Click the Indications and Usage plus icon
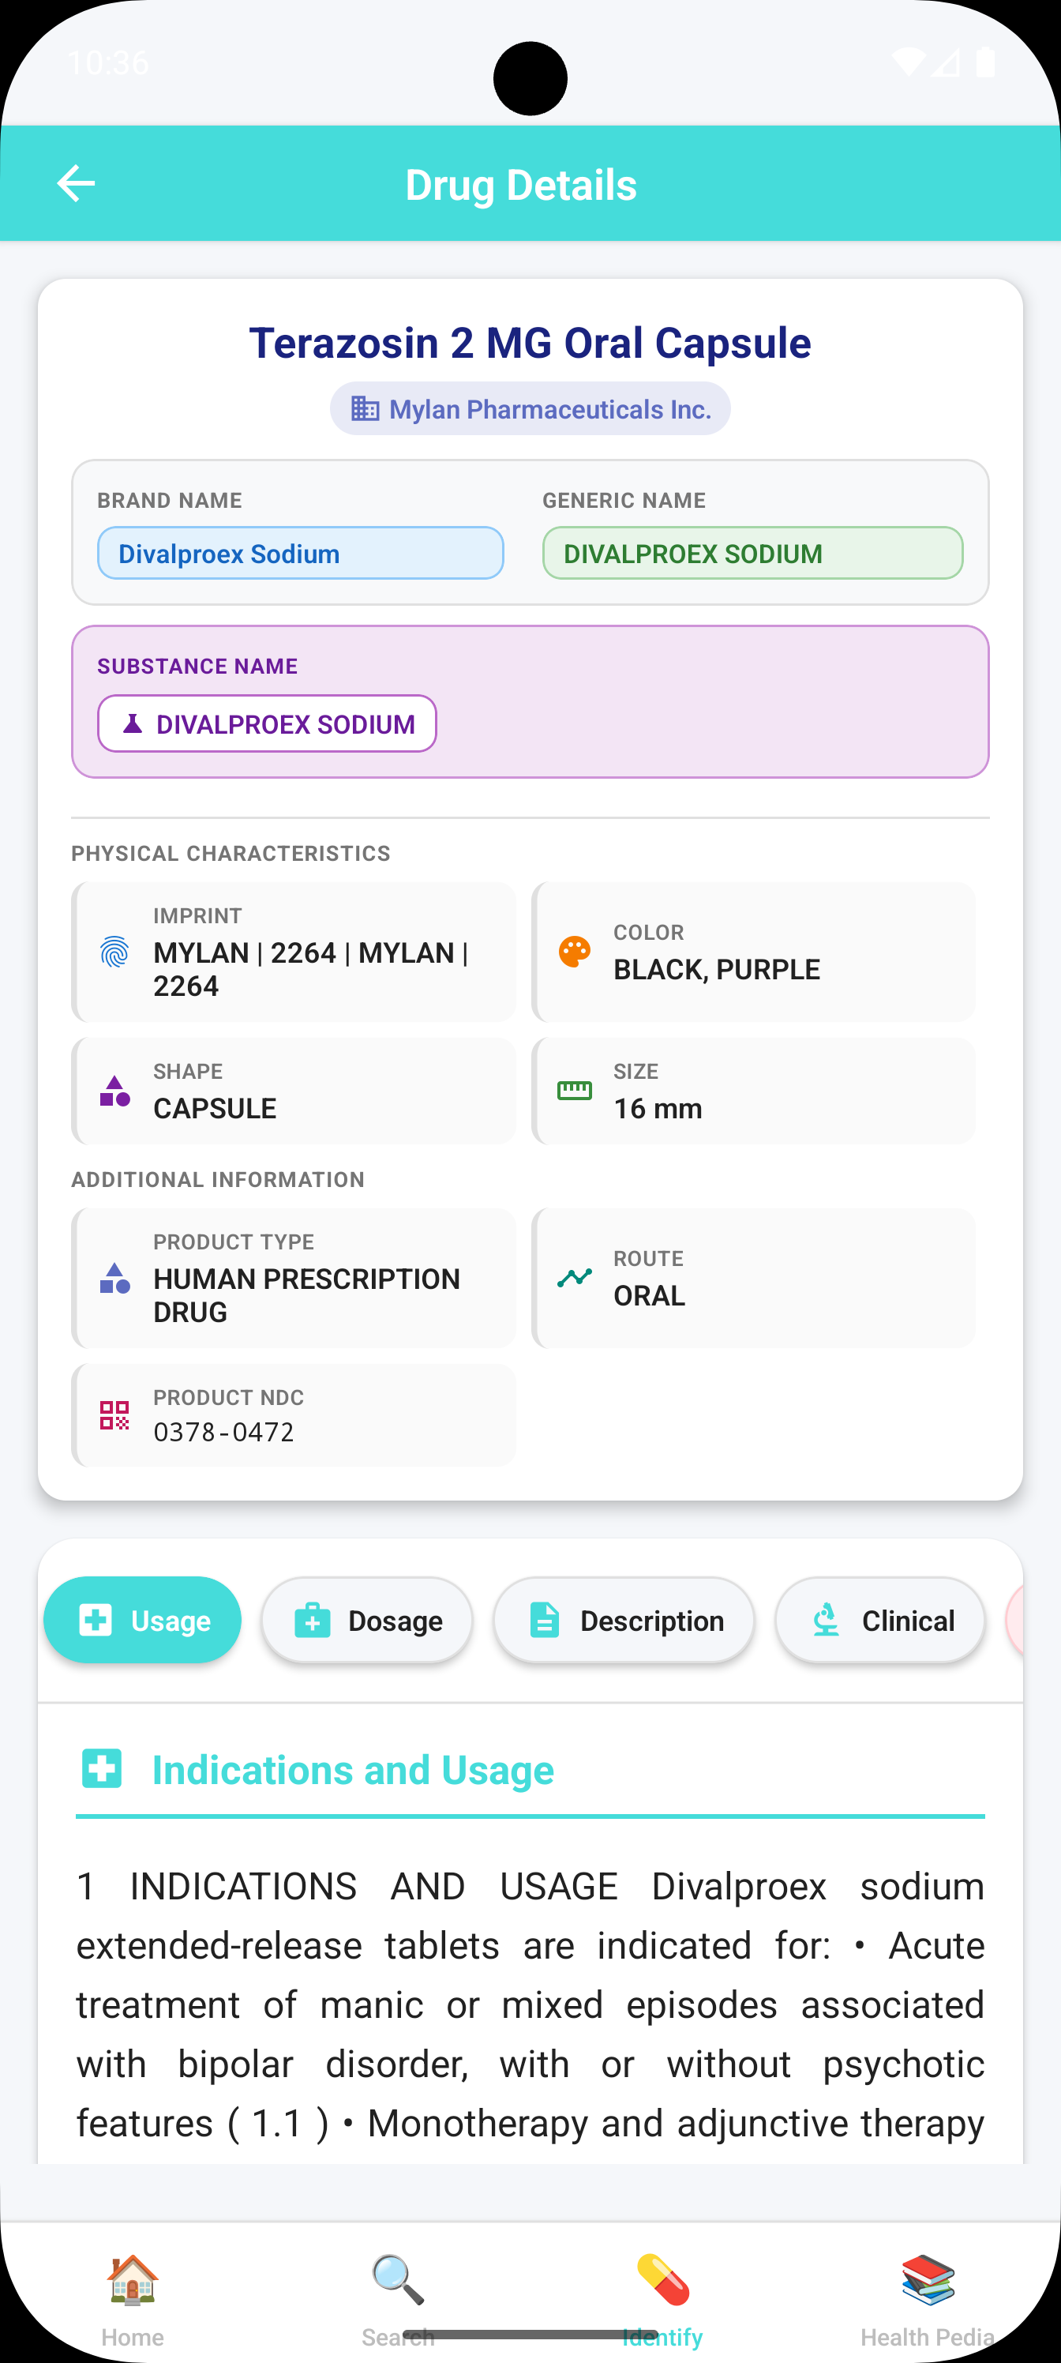Viewport: 1061px width, 2363px height. coord(102,1770)
